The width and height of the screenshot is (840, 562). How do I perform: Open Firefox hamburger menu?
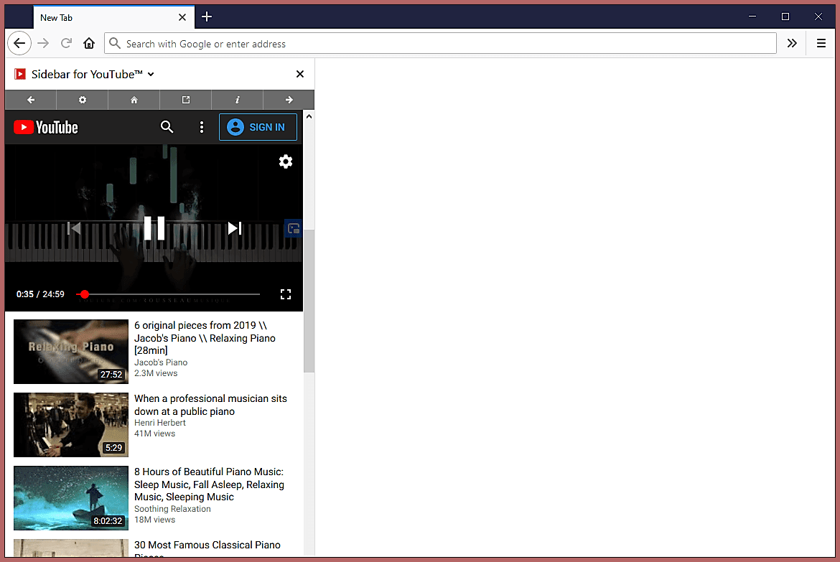[821, 43]
